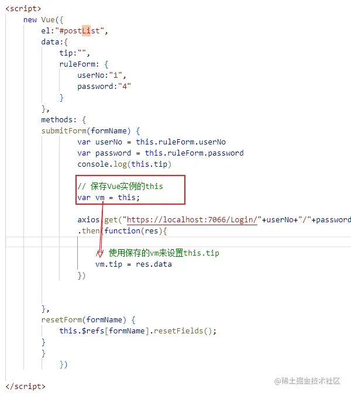Click the 'methods: {' line

click(63, 120)
